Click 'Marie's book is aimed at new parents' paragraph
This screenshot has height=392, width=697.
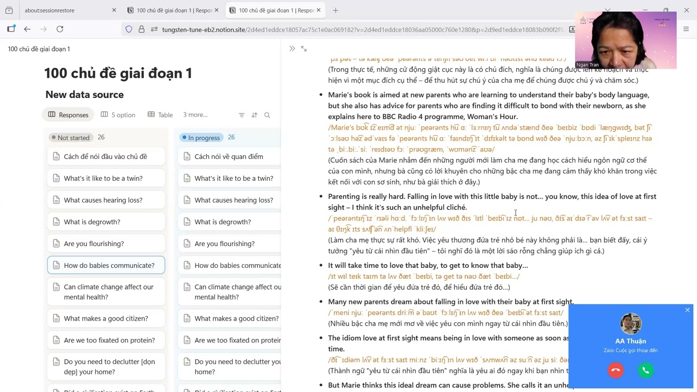tap(488, 106)
